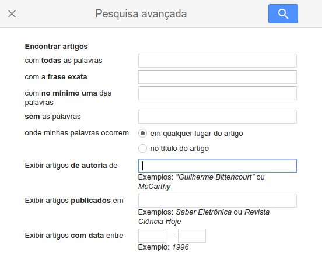The height and width of the screenshot is (267, 322).
Task: Click the start year date field
Action: pos(152,236)
